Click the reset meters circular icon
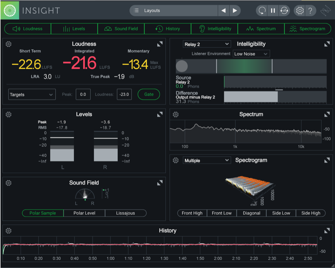Image resolution: width=335 pixels, height=268 pixels. pyautogui.click(x=262, y=10)
